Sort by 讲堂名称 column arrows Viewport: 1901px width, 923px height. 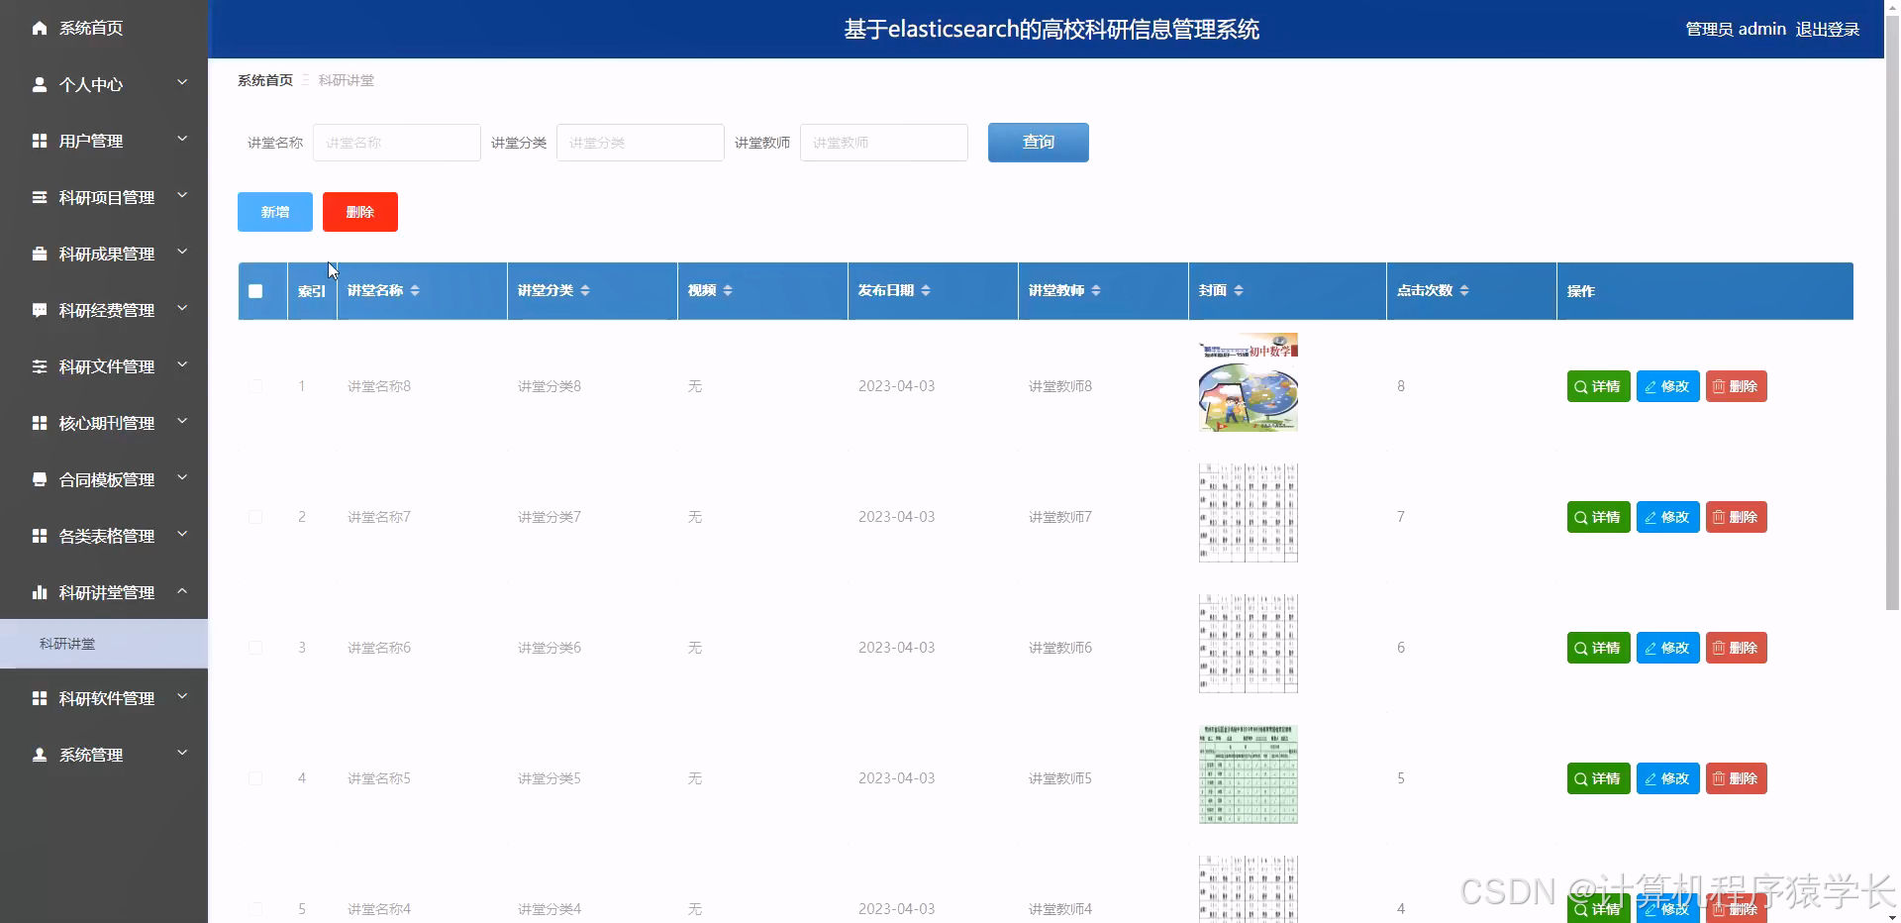[415, 290]
